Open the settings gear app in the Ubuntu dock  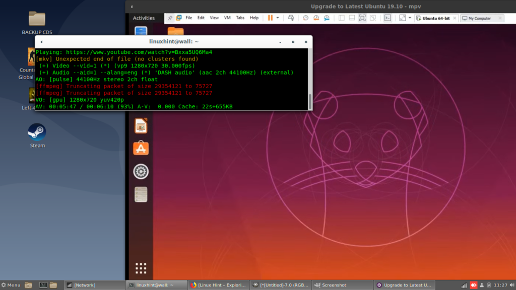coord(141,171)
